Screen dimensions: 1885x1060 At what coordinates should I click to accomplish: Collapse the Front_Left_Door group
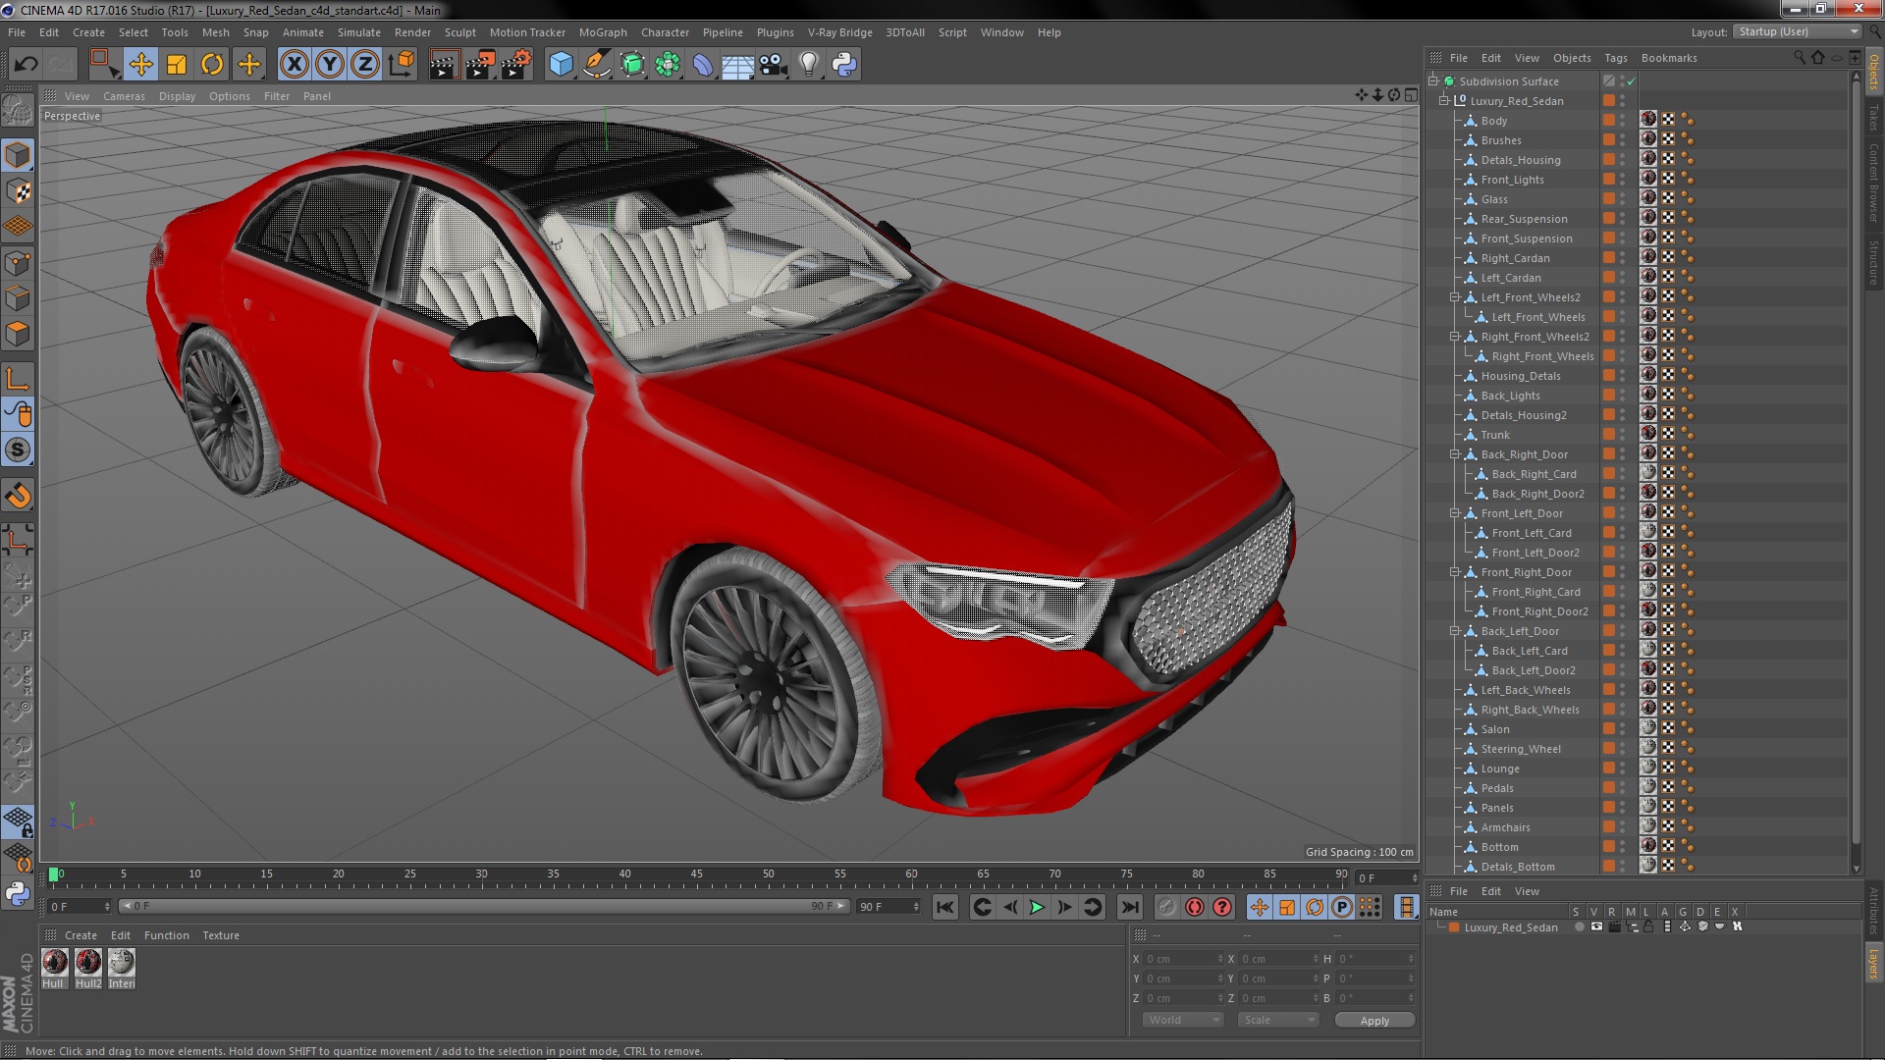tap(1455, 513)
